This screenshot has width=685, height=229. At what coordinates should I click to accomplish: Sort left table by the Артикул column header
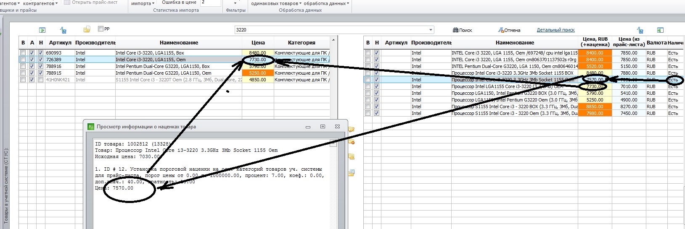click(60, 43)
